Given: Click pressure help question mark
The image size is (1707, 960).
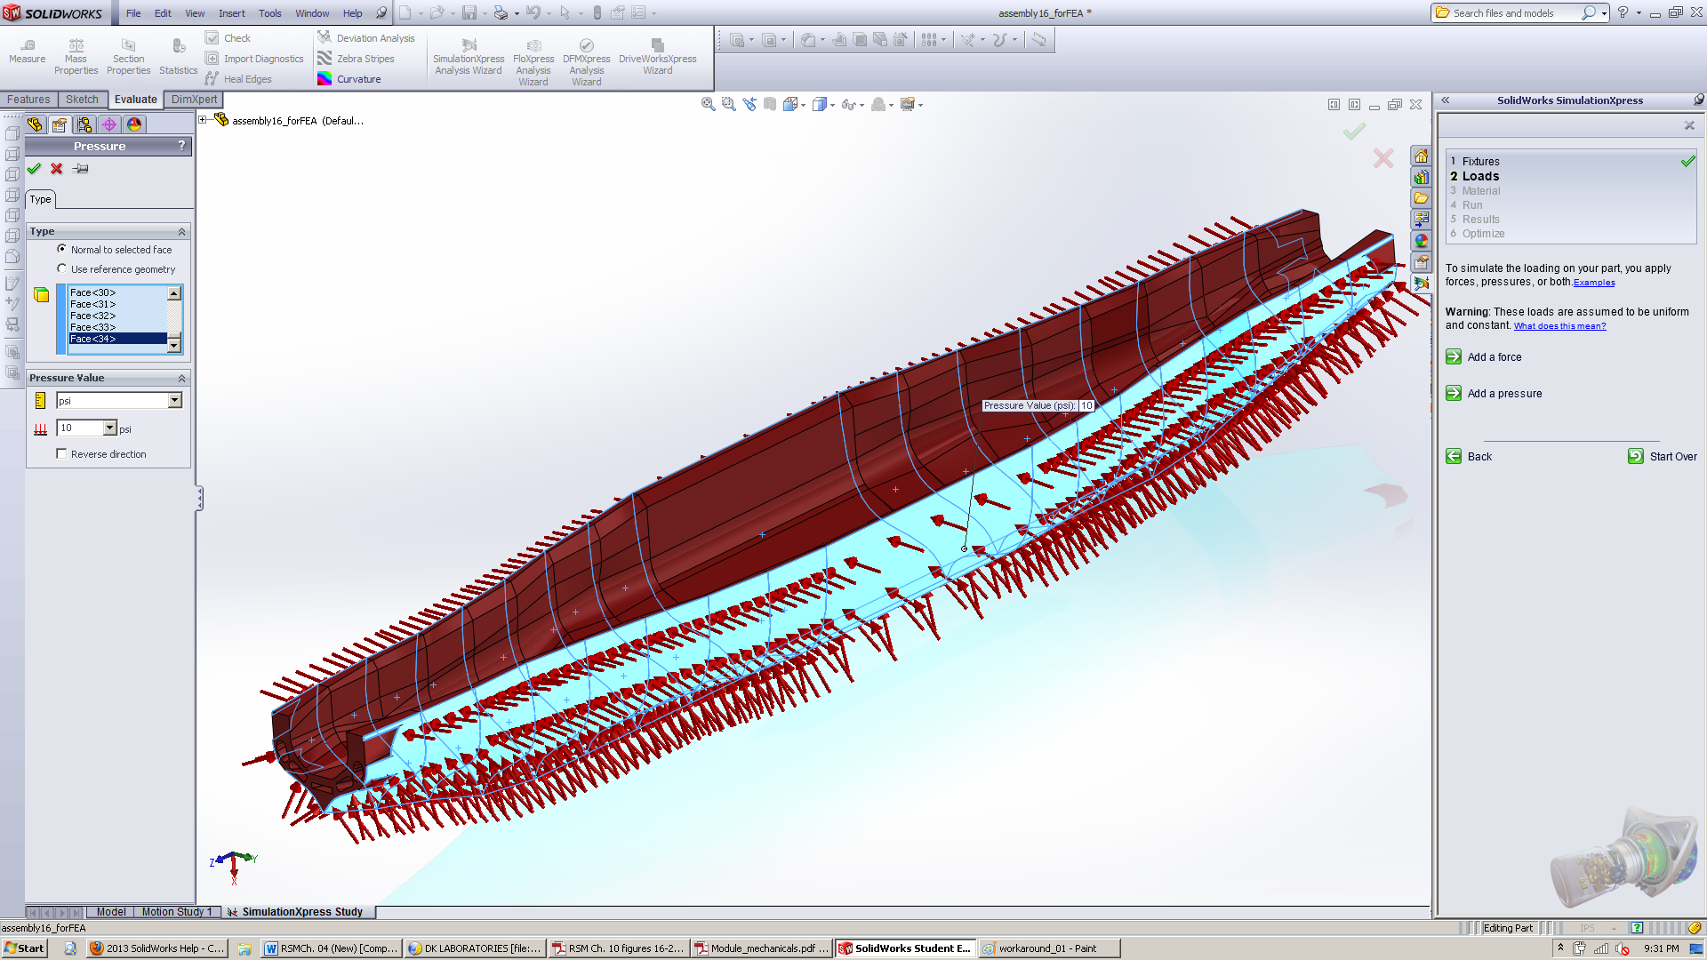Looking at the screenshot, I should pos(181,146).
